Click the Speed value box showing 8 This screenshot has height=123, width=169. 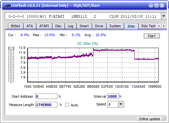pyautogui.click(x=113, y=104)
